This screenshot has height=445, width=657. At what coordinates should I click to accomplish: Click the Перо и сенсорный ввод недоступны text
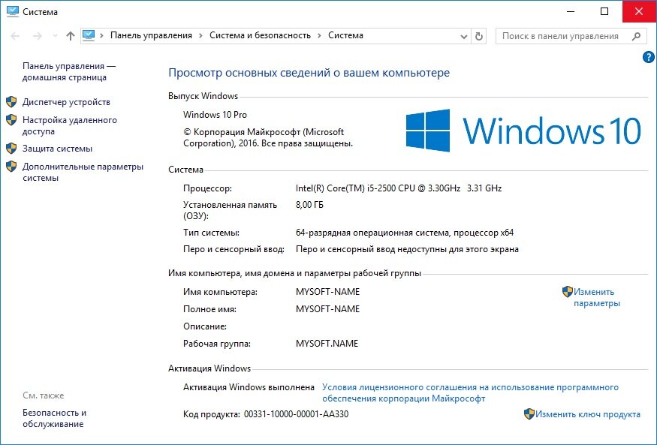(x=407, y=249)
